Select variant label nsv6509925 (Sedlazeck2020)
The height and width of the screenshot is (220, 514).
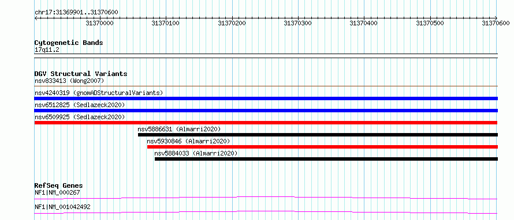pos(80,117)
